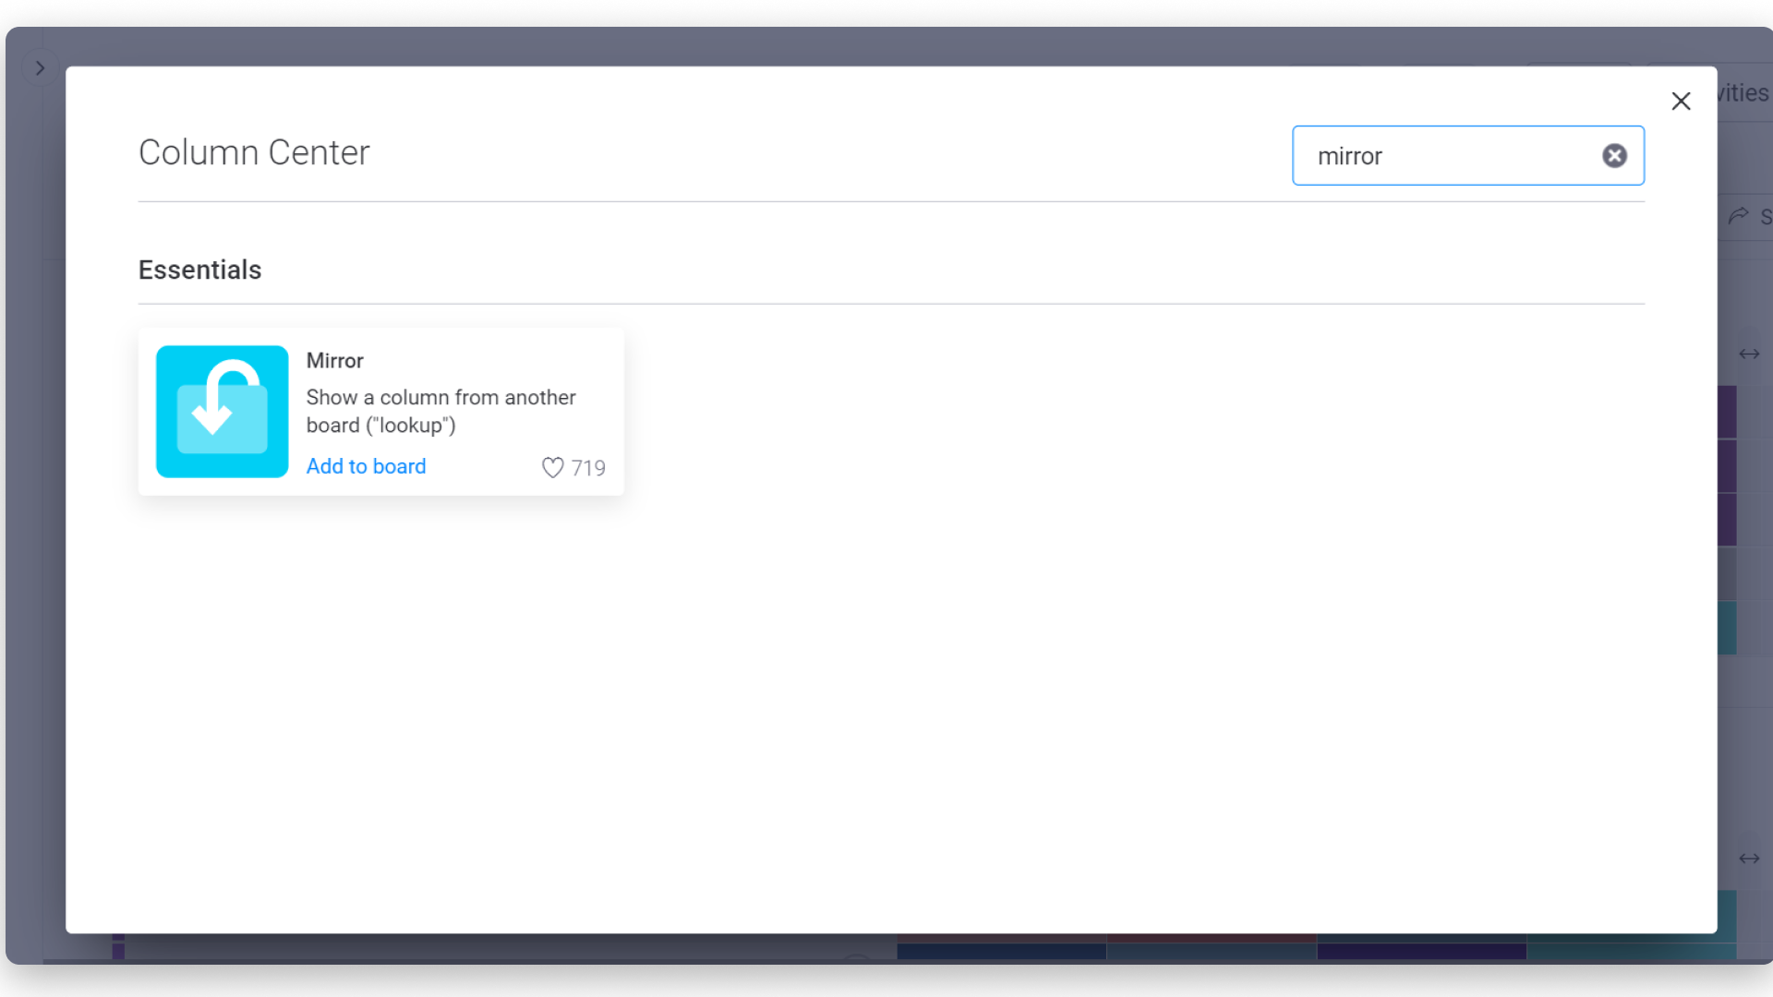Click the 719 likes count
The height and width of the screenshot is (997, 1773).
(x=588, y=468)
